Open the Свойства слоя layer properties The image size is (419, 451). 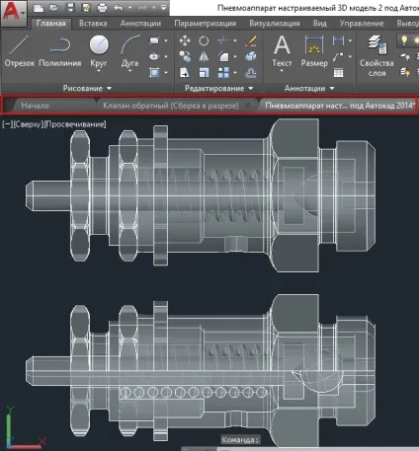click(x=377, y=56)
